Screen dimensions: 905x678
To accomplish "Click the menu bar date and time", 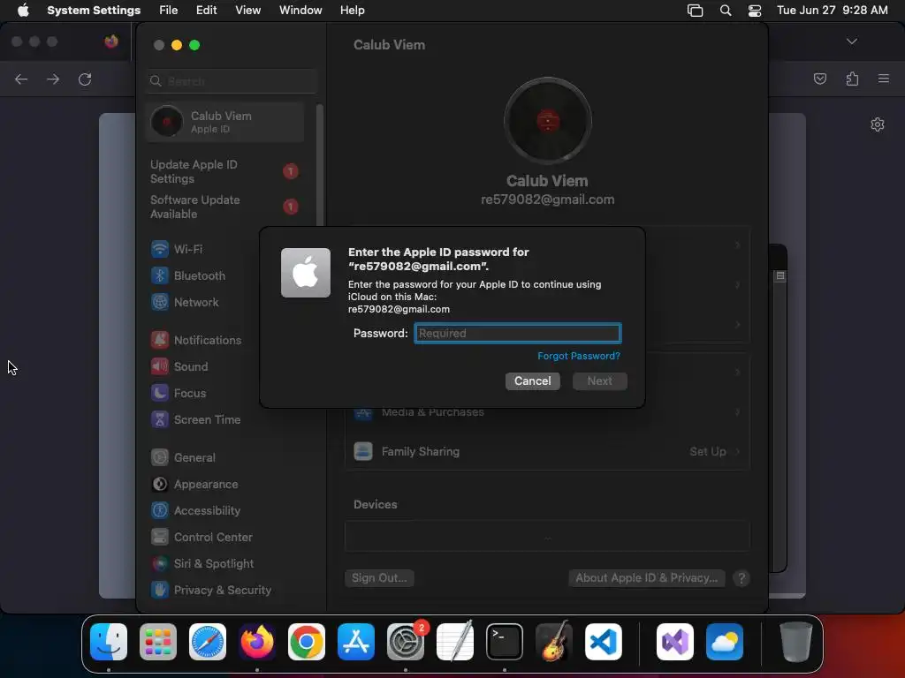I will pyautogui.click(x=832, y=11).
